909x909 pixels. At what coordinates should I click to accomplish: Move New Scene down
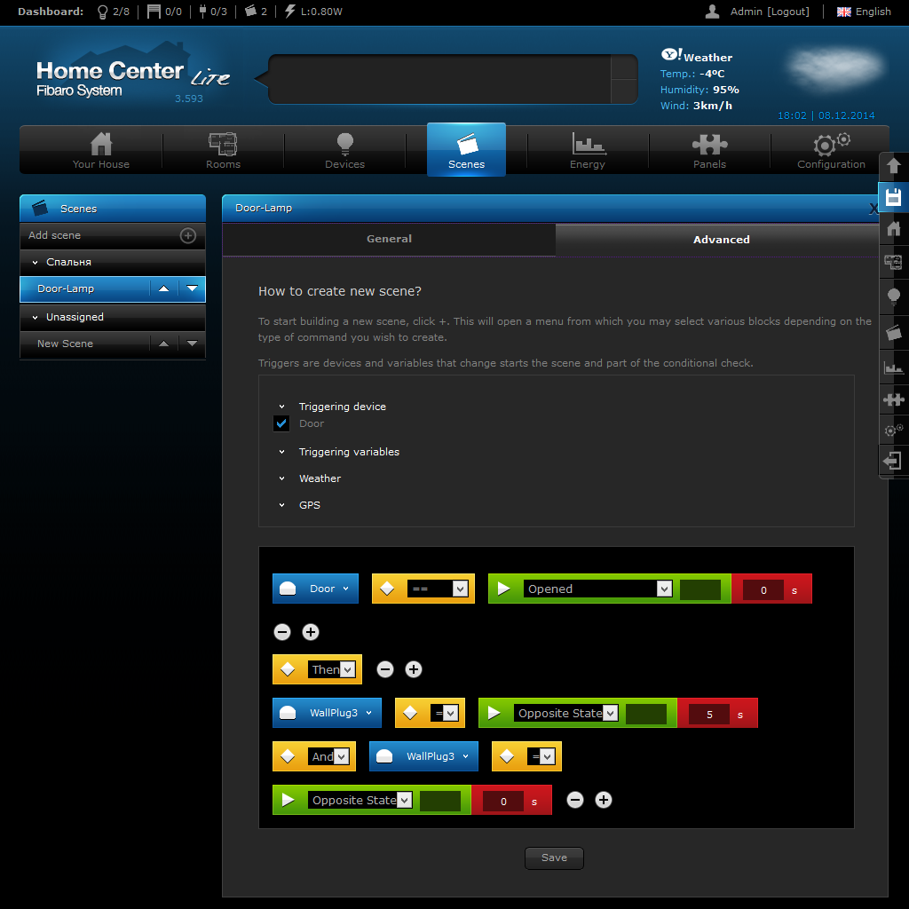[x=192, y=344]
